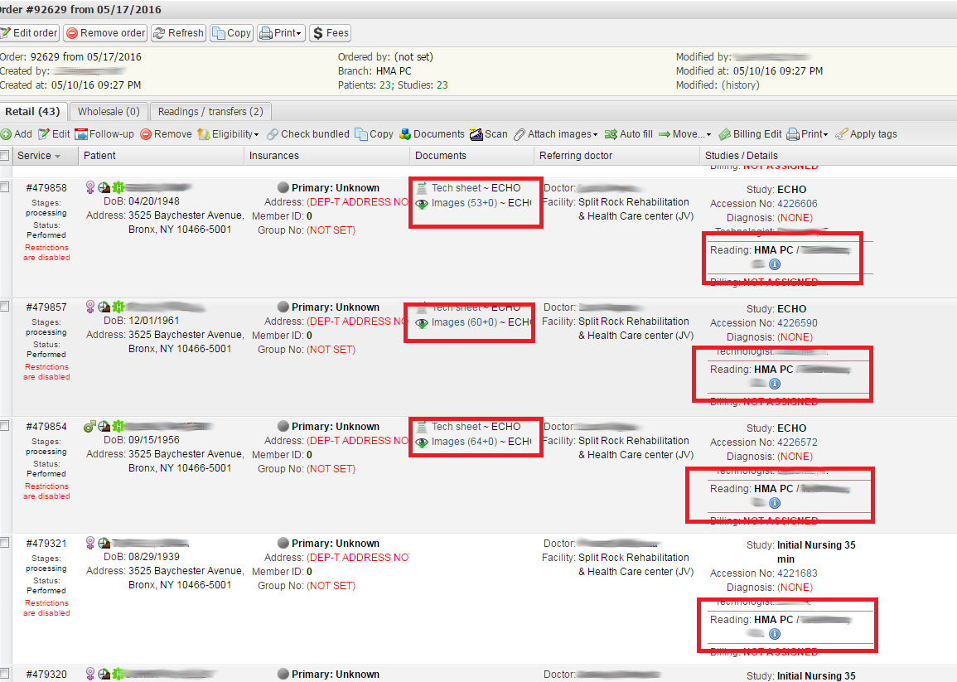Screen dimensions: 957x682
Task: Select checkbox for service #479857
Action: (4, 306)
